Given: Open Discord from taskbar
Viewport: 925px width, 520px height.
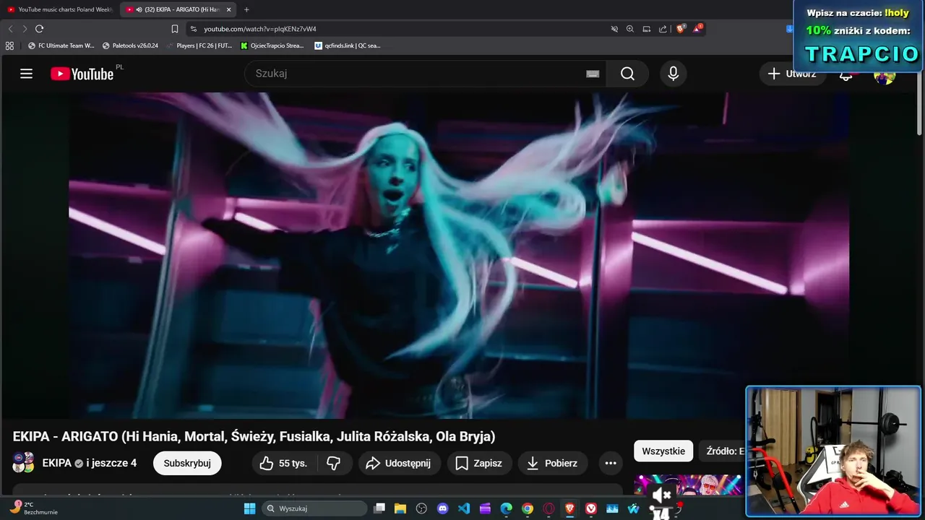Looking at the screenshot, I should pyautogui.click(x=442, y=508).
